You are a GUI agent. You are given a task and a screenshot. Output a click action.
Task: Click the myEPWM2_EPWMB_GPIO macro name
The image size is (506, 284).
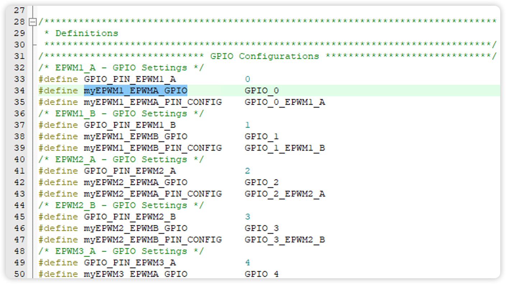[135, 228]
